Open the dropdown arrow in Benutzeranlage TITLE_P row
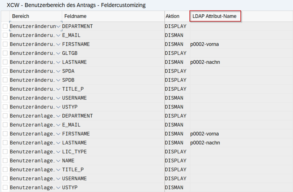Screen dimensions: 293x192 point(58,170)
